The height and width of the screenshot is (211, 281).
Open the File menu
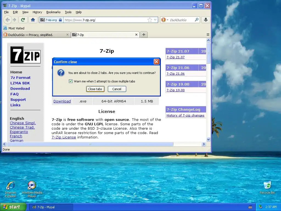[x=6, y=12]
